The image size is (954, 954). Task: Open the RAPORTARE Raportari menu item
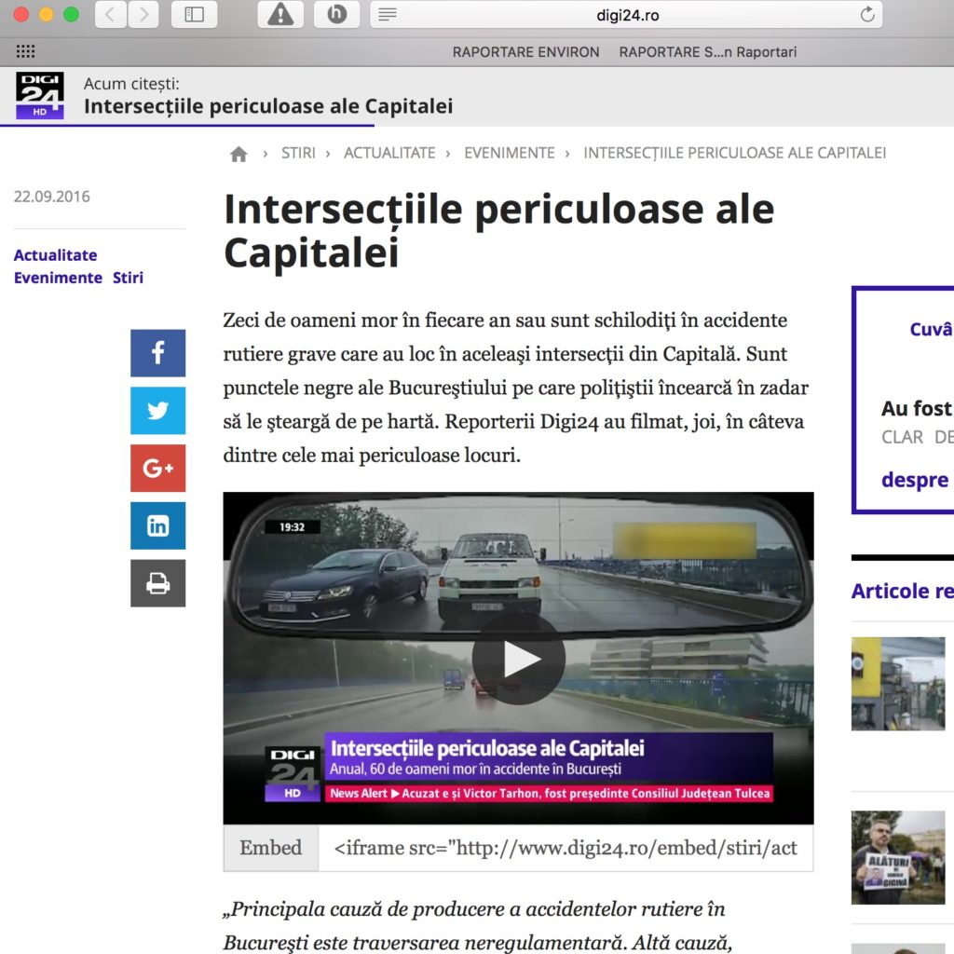pyautogui.click(x=706, y=52)
